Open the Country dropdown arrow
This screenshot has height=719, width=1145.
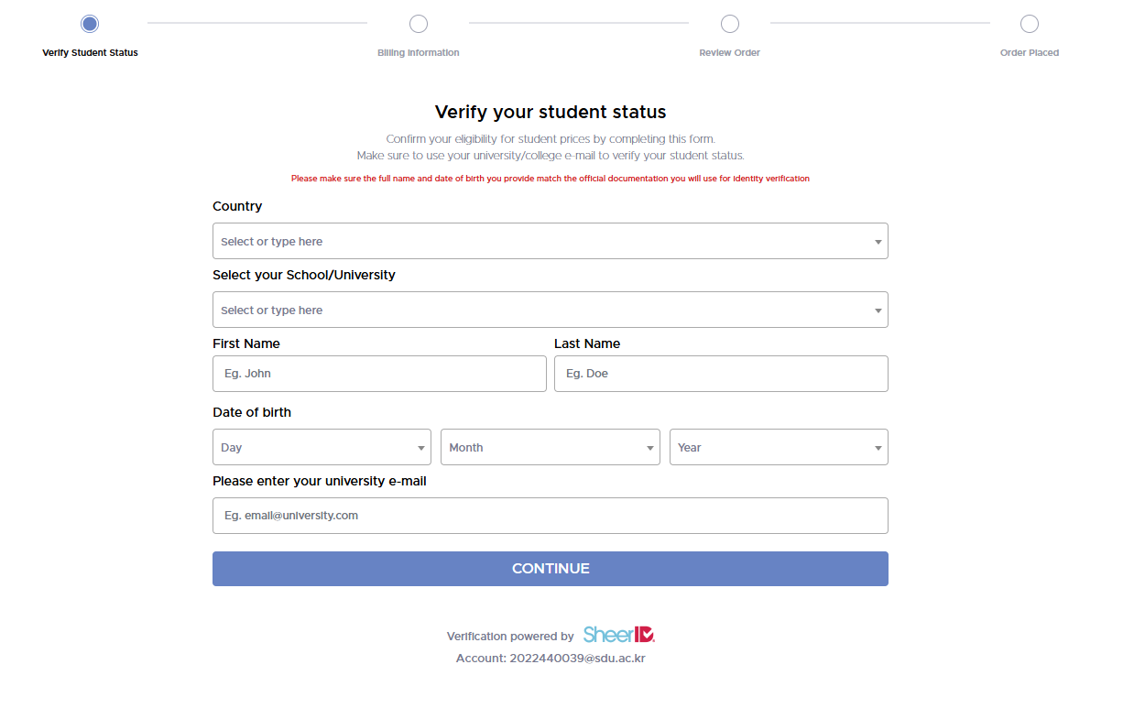coord(878,242)
